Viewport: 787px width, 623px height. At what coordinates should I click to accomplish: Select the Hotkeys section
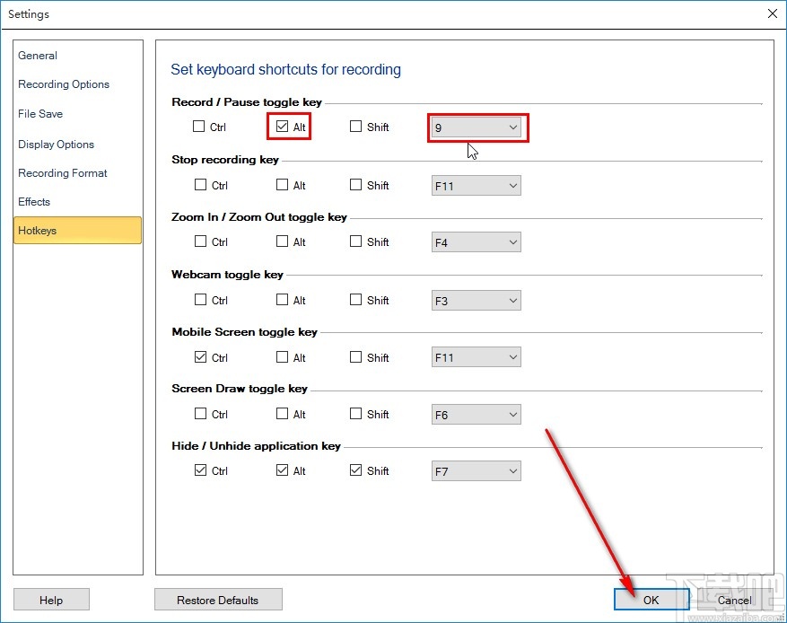point(77,231)
